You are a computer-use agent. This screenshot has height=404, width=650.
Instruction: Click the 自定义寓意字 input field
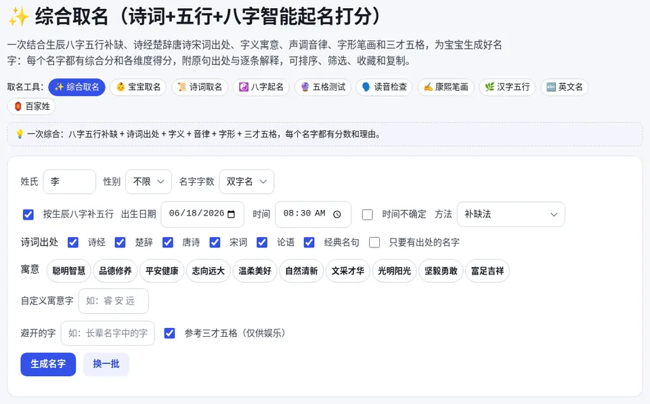[x=114, y=301]
